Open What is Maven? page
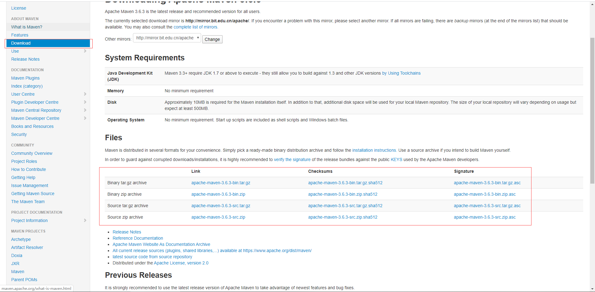The height and width of the screenshot is (292, 595). tap(27, 27)
